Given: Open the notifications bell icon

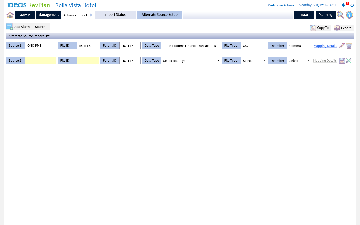Looking at the screenshot, I should click(343, 5).
